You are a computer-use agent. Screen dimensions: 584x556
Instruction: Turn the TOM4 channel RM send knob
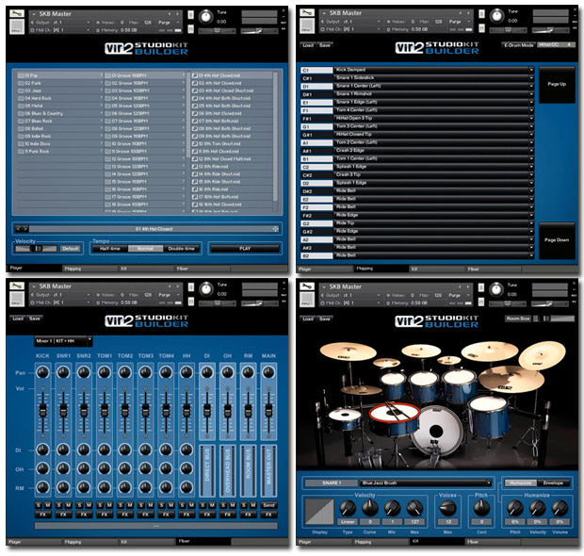click(x=166, y=487)
